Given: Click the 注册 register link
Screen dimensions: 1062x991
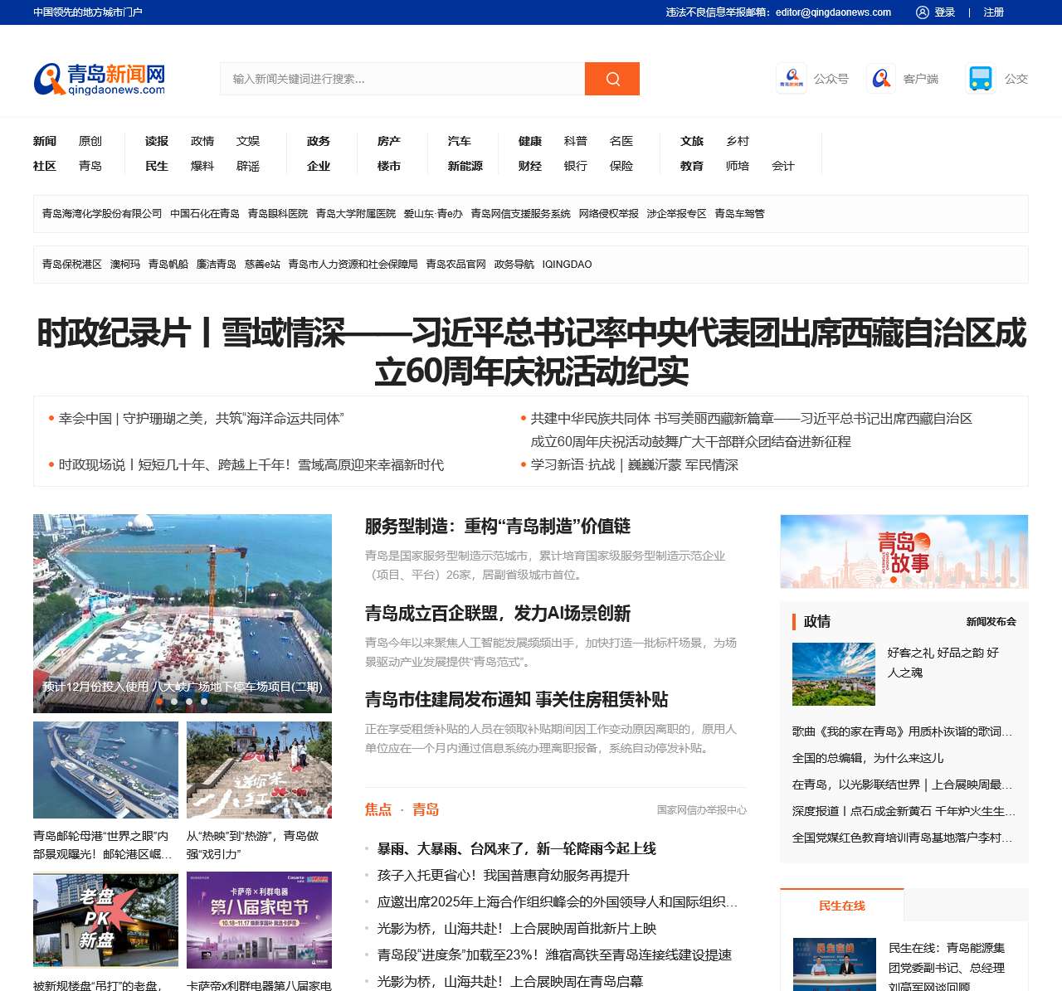Looking at the screenshot, I should [x=993, y=12].
